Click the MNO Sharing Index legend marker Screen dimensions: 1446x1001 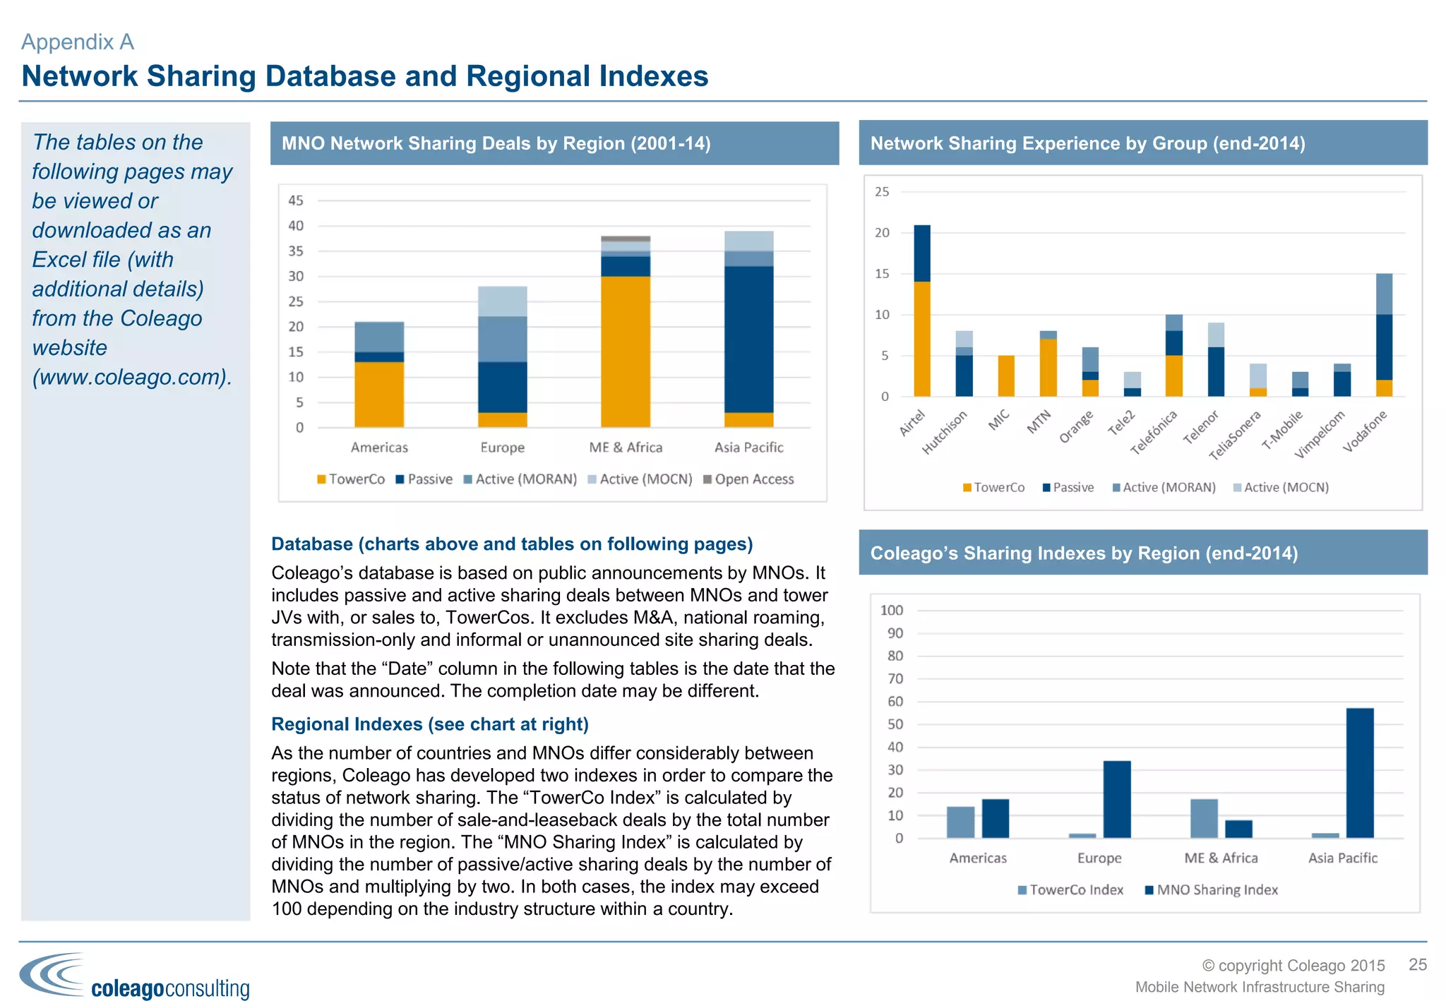[x=1149, y=890]
